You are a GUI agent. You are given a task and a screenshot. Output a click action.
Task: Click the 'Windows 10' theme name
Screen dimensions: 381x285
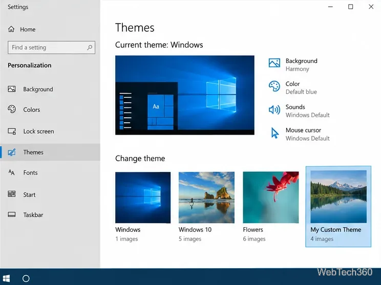click(x=195, y=229)
